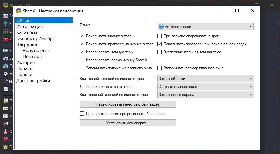Enable 'Использовать белую иконку ShareX' checkbox
This screenshot has width=280, height=154.
(x=82, y=60)
